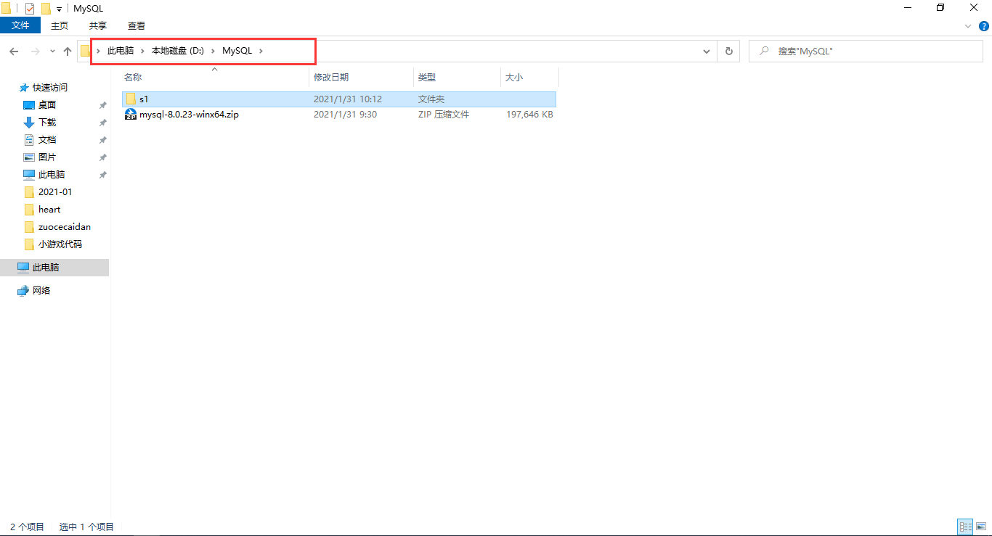This screenshot has height=536, width=992.
Task: Click 本地磁盘 (D:) in the breadcrumb
Action: click(x=178, y=51)
